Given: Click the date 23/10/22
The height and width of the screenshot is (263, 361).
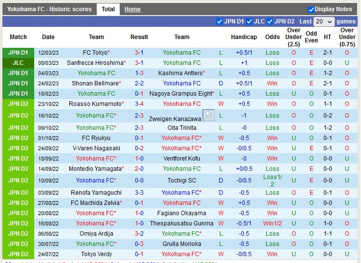Looking at the screenshot, I should [x=48, y=104].
